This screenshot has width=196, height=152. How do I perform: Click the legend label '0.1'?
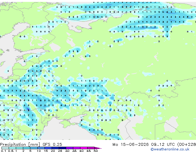(x=4, y=151)
